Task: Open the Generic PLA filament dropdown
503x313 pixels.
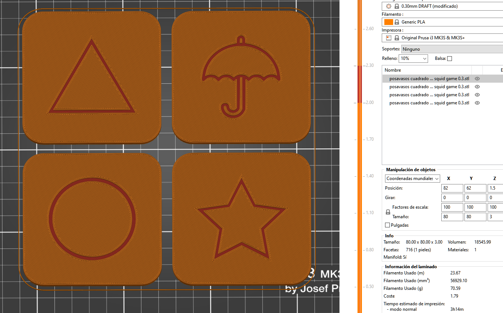Action: coord(442,22)
